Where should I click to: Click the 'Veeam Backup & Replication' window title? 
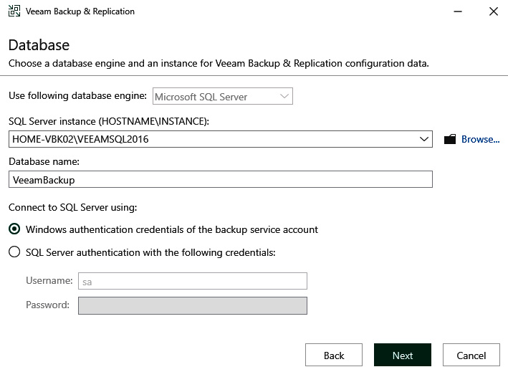[x=80, y=11]
